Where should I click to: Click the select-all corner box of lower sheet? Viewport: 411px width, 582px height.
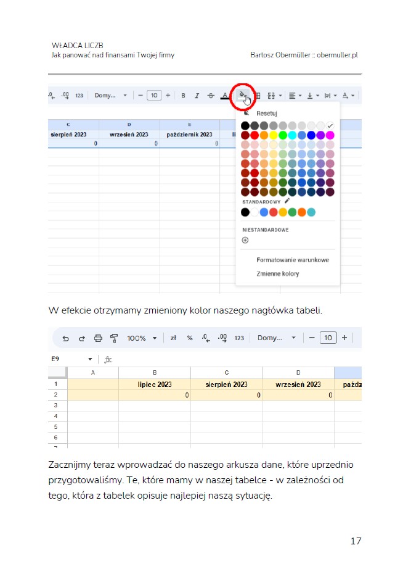(x=57, y=372)
